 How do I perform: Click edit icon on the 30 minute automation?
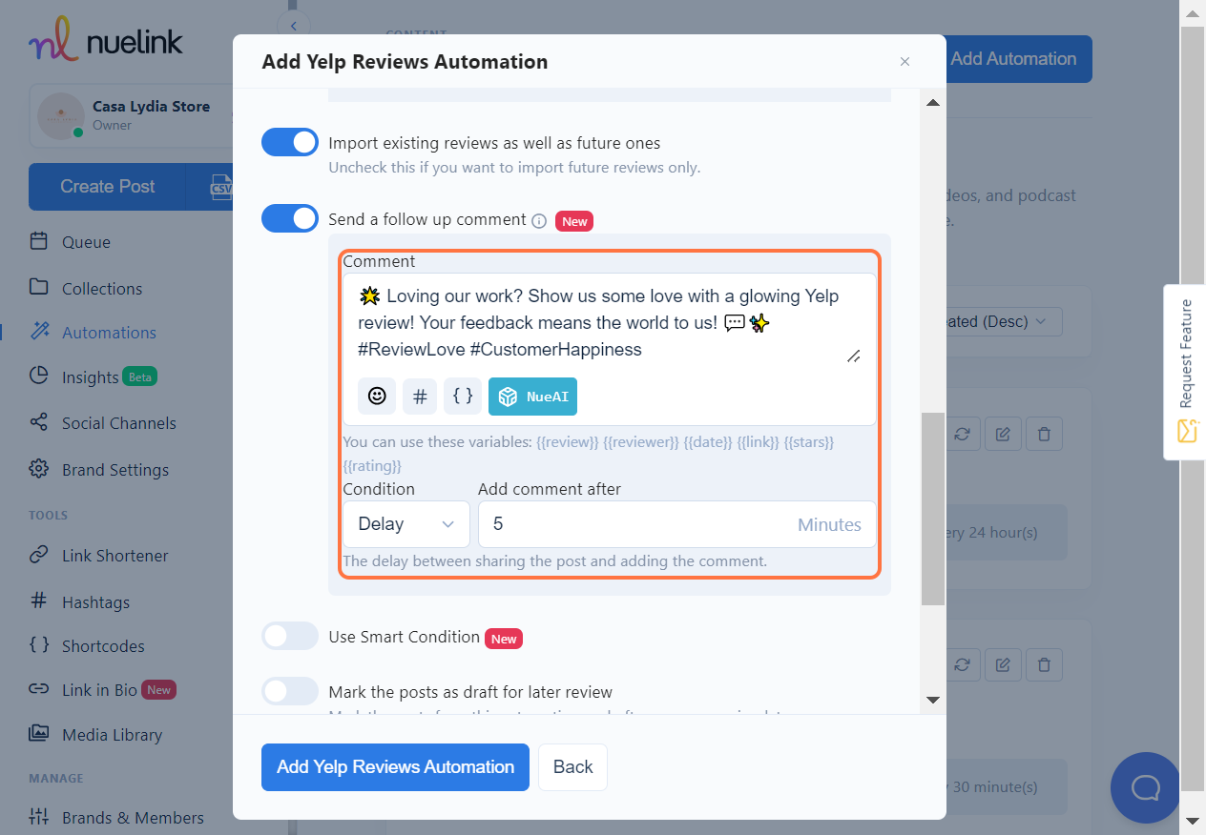click(x=1003, y=664)
